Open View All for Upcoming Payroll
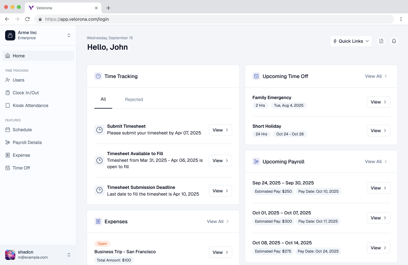 [376, 161]
